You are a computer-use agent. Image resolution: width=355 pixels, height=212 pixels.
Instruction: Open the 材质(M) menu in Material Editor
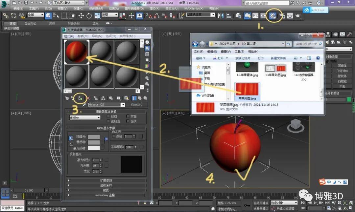pos(83,36)
